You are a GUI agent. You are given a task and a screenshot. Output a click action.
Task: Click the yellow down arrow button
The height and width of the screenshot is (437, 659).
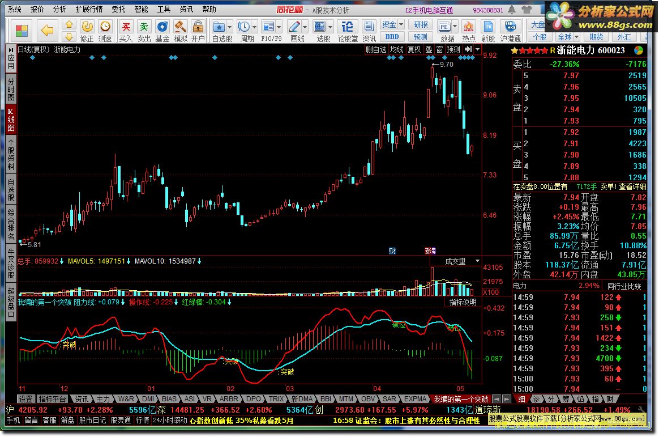pos(69,37)
